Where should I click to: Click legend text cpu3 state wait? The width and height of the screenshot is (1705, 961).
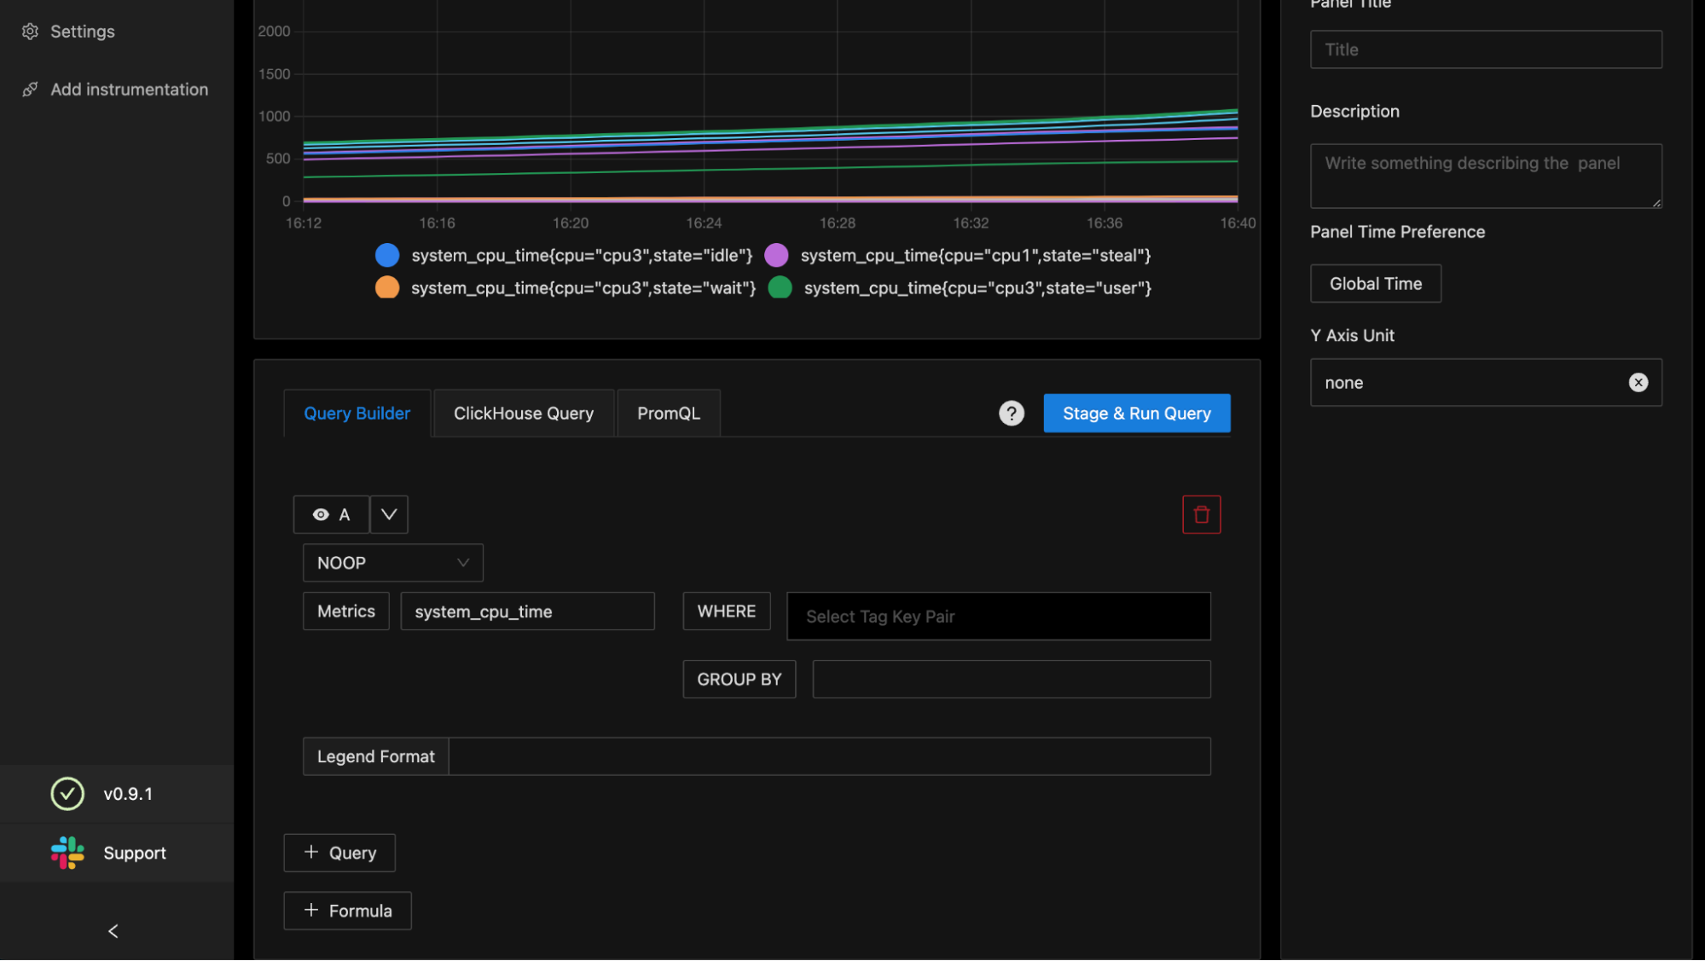pos(583,288)
